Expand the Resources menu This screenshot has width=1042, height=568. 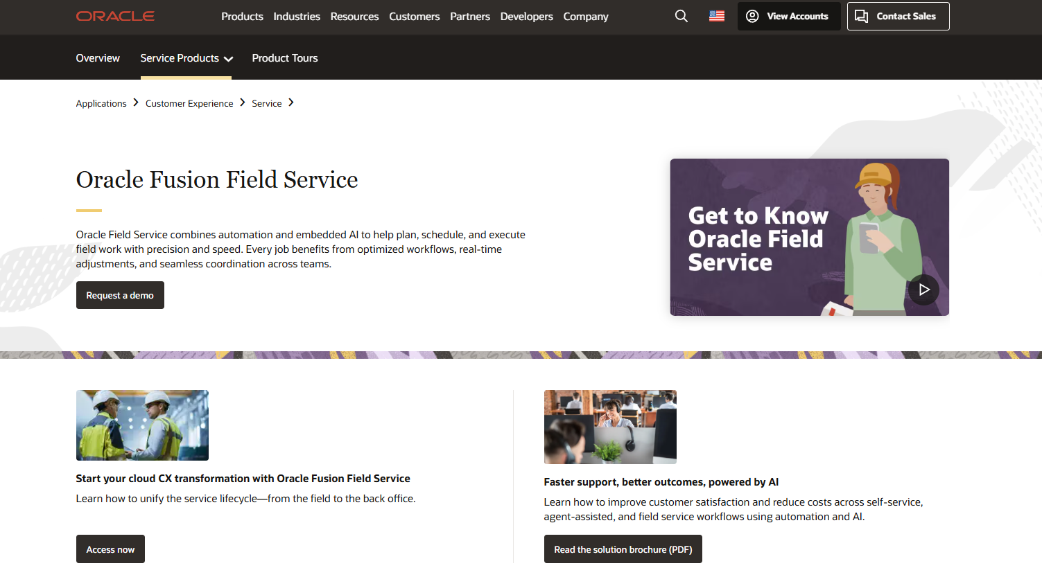click(354, 17)
